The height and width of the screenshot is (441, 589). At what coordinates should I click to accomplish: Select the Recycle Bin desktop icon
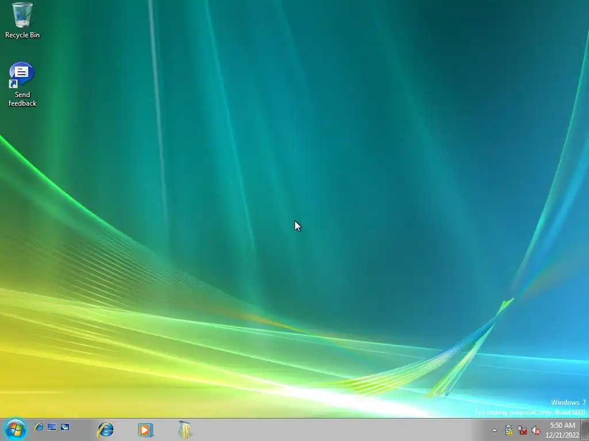22,21
